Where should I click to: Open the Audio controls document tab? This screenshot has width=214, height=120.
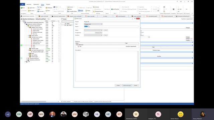click(43, 16)
